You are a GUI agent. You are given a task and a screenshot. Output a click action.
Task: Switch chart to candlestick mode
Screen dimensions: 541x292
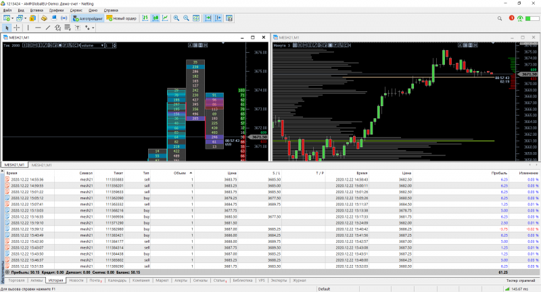(x=156, y=18)
